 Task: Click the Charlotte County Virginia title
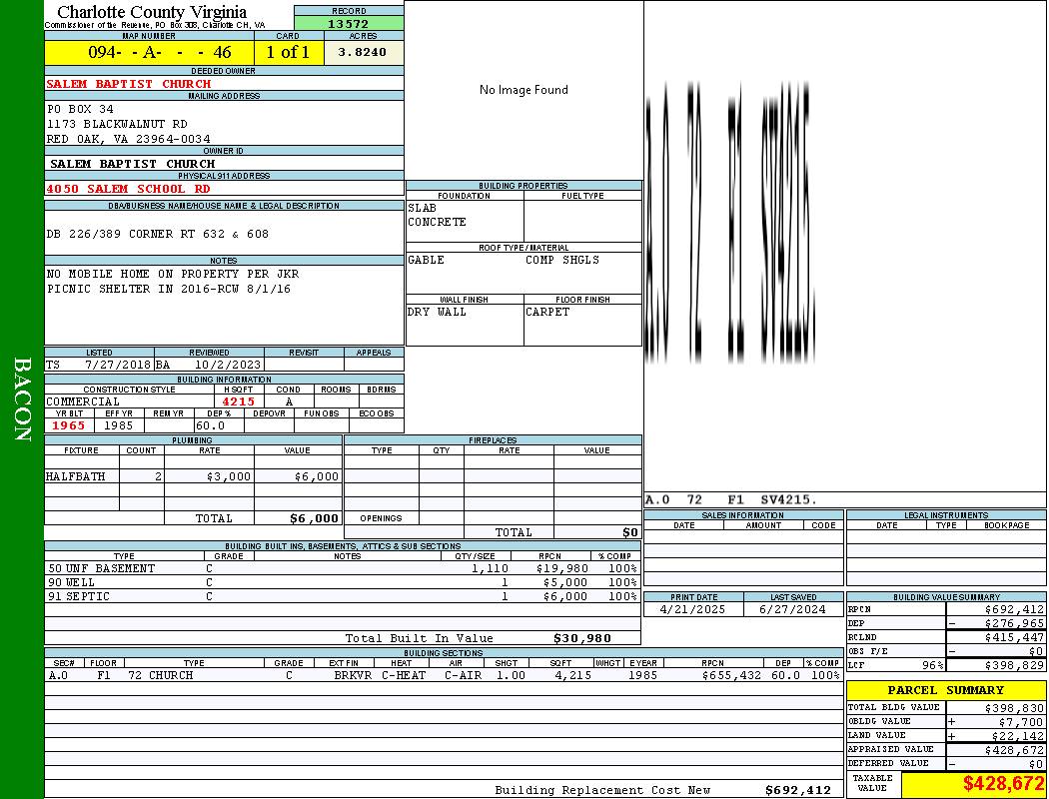tap(152, 12)
